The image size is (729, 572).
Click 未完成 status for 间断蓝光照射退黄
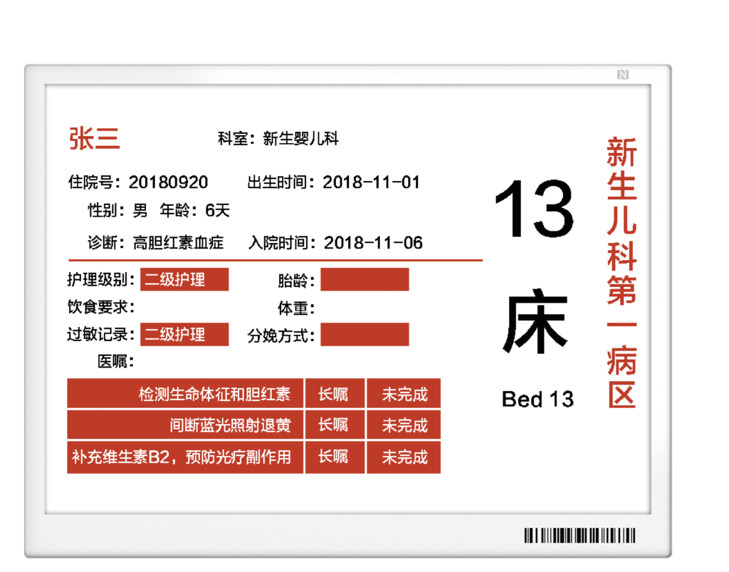pos(404,425)
